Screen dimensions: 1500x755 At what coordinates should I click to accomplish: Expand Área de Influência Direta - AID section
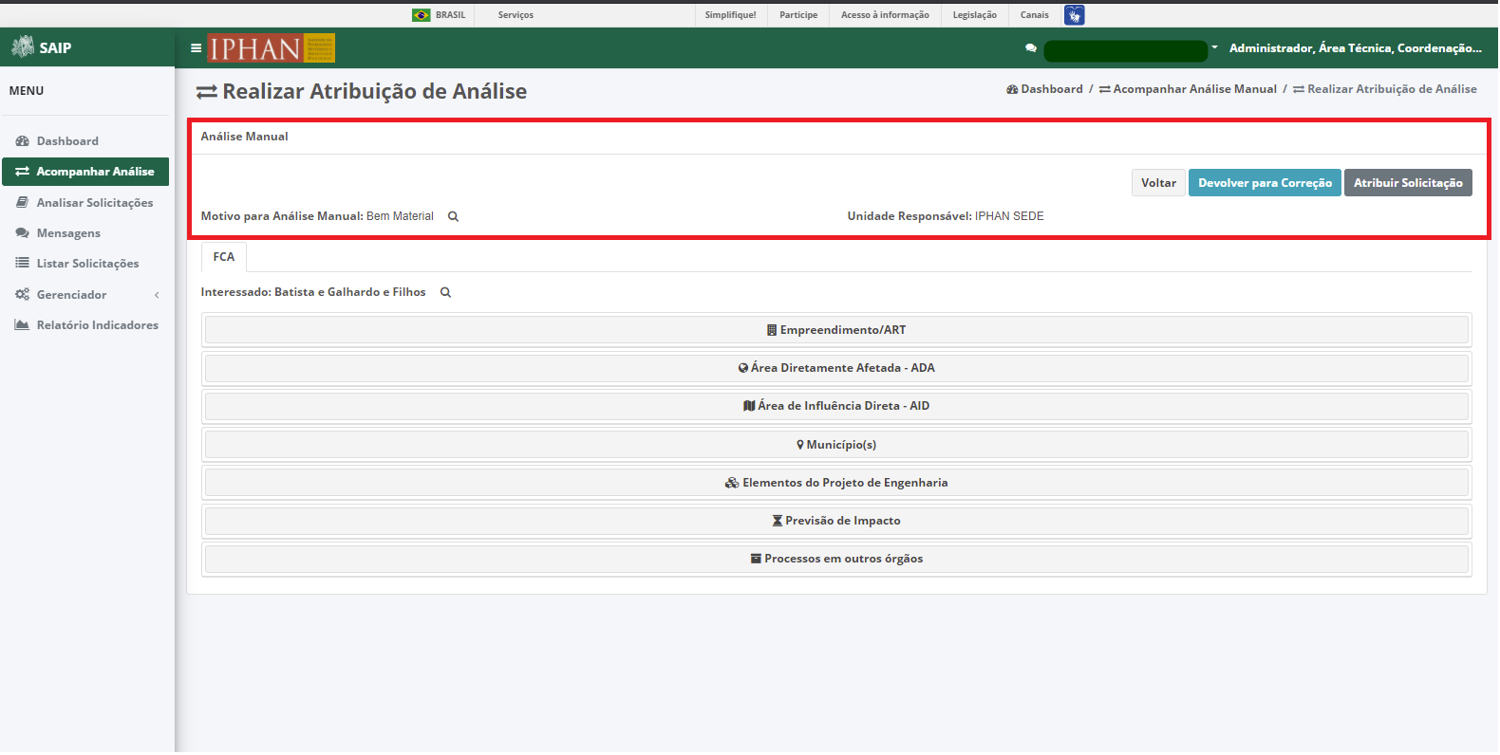tap(836, 406)
